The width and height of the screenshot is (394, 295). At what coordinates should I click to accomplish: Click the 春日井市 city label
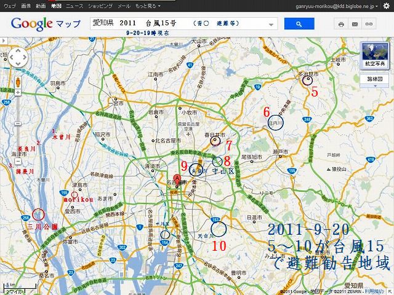pyautogui.click(x=215, y=135)
